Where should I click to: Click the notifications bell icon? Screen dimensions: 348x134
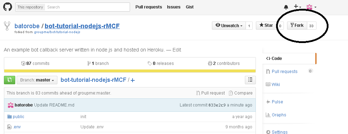click(x=286, y=7)
